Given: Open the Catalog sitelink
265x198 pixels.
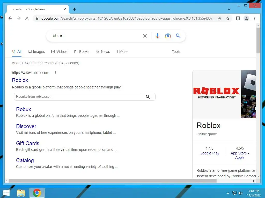Looking at the screenshot, I should coord(25,160).
